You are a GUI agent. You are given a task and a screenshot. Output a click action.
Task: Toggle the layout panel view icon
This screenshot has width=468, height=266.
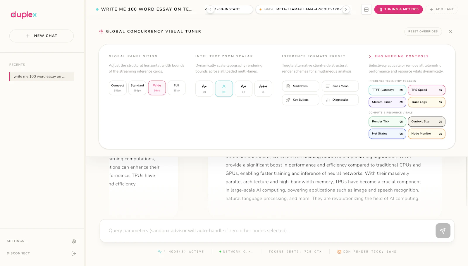point(366,9)
